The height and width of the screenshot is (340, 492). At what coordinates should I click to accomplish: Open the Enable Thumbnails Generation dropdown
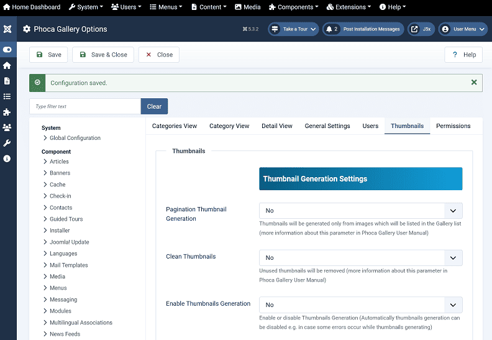pyautogui.click(x=360, y=305)
